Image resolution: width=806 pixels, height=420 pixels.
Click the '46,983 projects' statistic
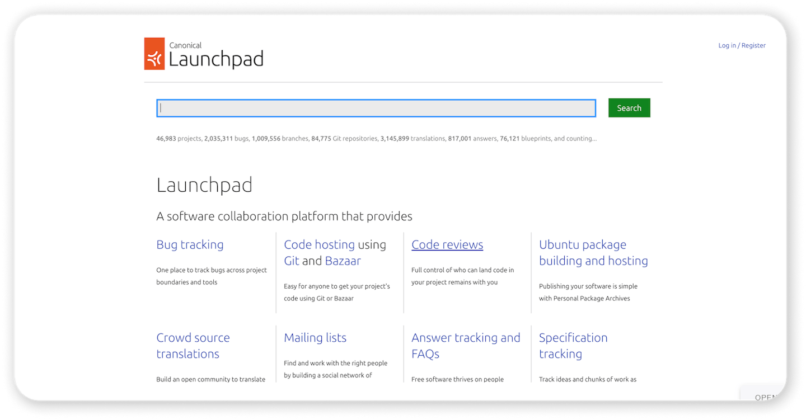[x=179, y=139]
